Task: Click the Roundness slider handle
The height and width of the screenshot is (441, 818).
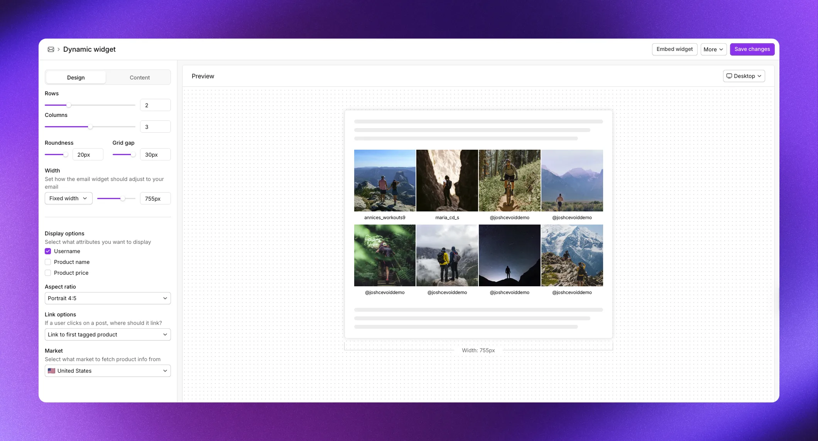Action: pyautogui.click(x=66, y=154)
